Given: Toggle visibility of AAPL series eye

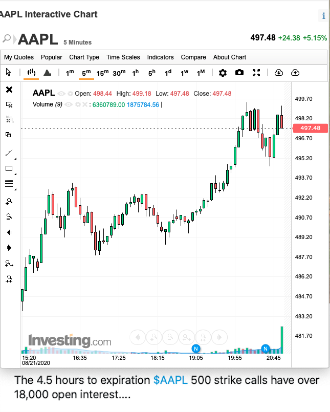Looking at the screenshot, I should point(61,94).
